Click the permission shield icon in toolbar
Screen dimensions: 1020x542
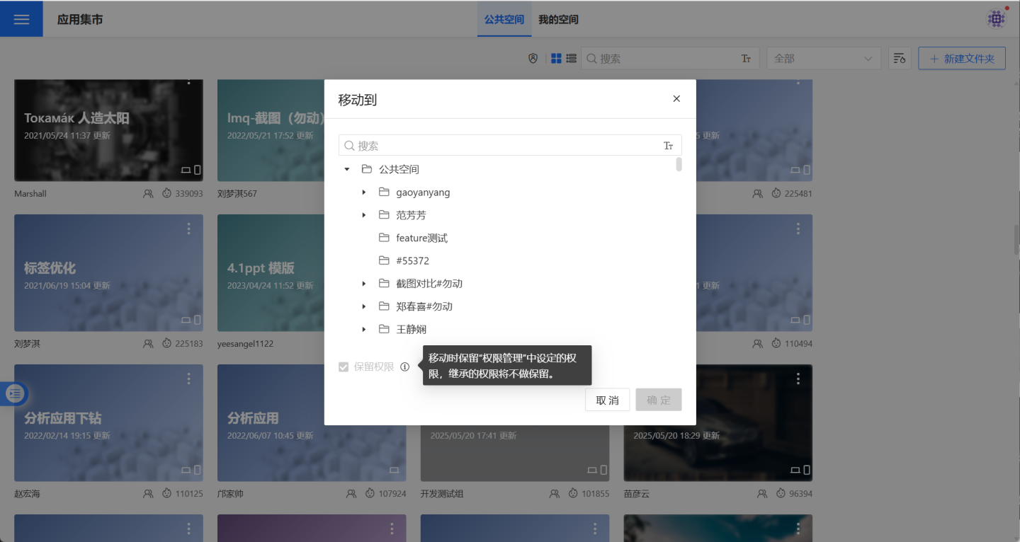[x=533, y=59]
